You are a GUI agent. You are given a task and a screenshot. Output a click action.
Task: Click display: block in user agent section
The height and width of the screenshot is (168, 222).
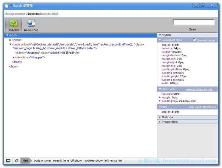click(x=170, y=112)
